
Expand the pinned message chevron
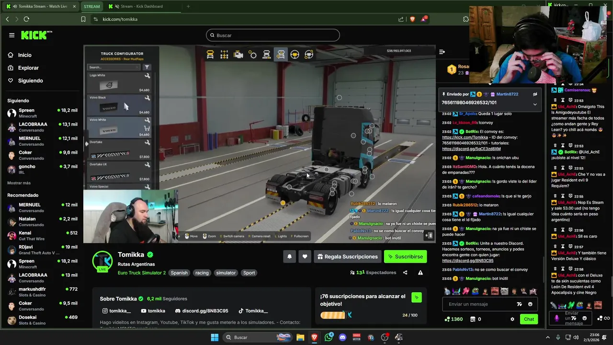click(535, 104)
